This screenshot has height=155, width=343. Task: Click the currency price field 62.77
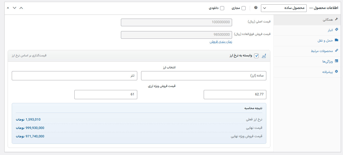[x=235, y=94]
